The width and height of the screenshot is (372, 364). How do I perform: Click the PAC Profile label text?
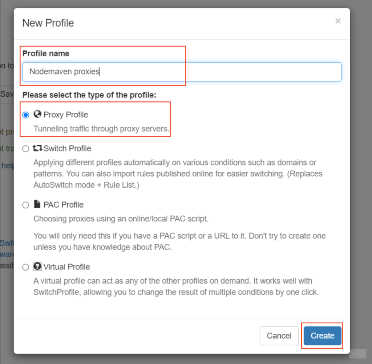(x=64, y=205)
